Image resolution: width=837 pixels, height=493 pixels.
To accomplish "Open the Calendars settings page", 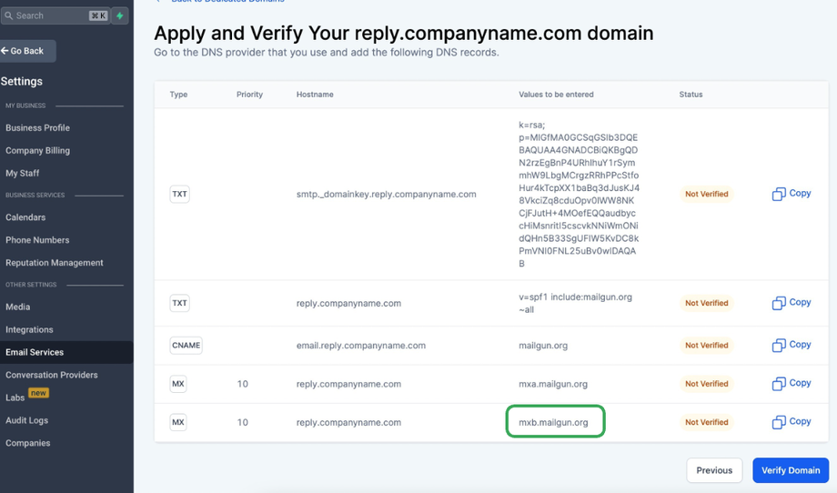I will tap(25, 217).
